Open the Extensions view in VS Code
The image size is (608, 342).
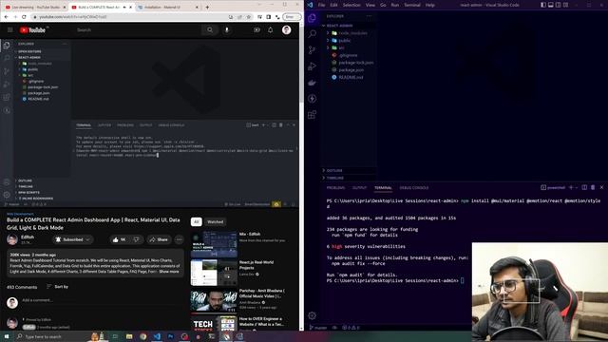(x=312, y=115)
